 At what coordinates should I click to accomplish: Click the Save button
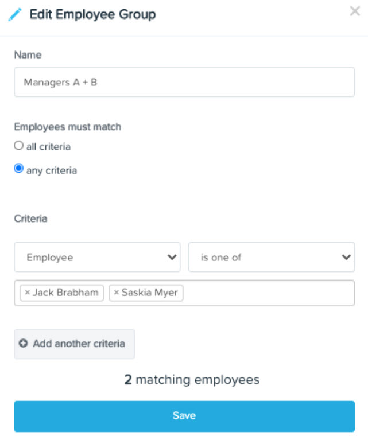click(184, 416)
